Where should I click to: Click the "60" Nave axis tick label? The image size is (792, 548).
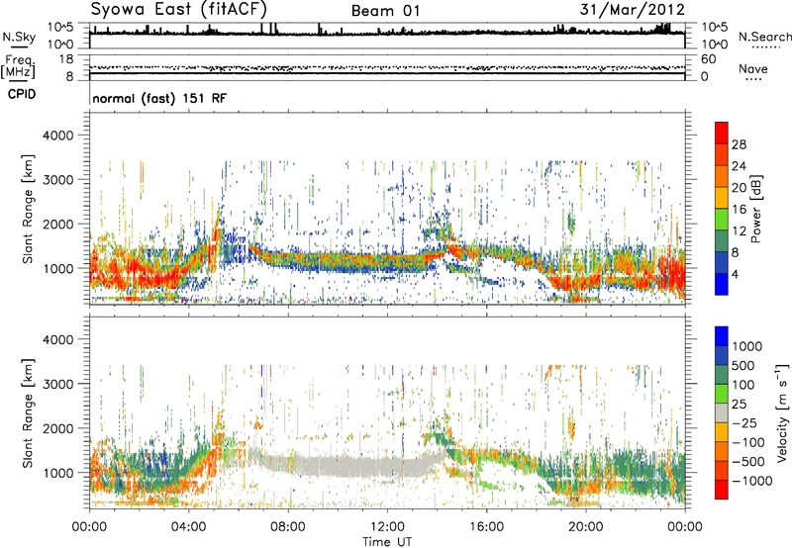708,59
